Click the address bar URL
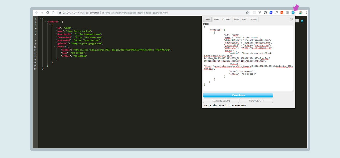340x158 pixels. click(135, 13)
